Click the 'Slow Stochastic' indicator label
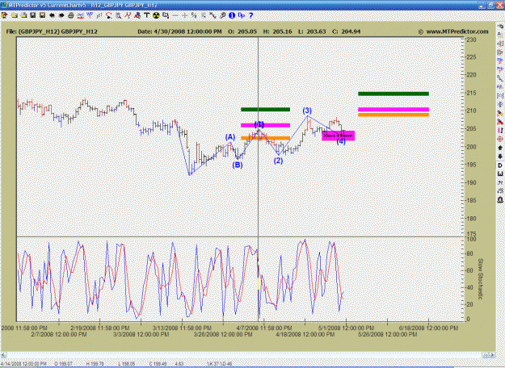The image size is (505, 368). (x=480, y=278)
